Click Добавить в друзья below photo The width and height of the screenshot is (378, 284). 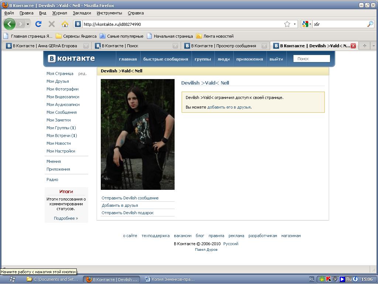(x=120, y=205)
